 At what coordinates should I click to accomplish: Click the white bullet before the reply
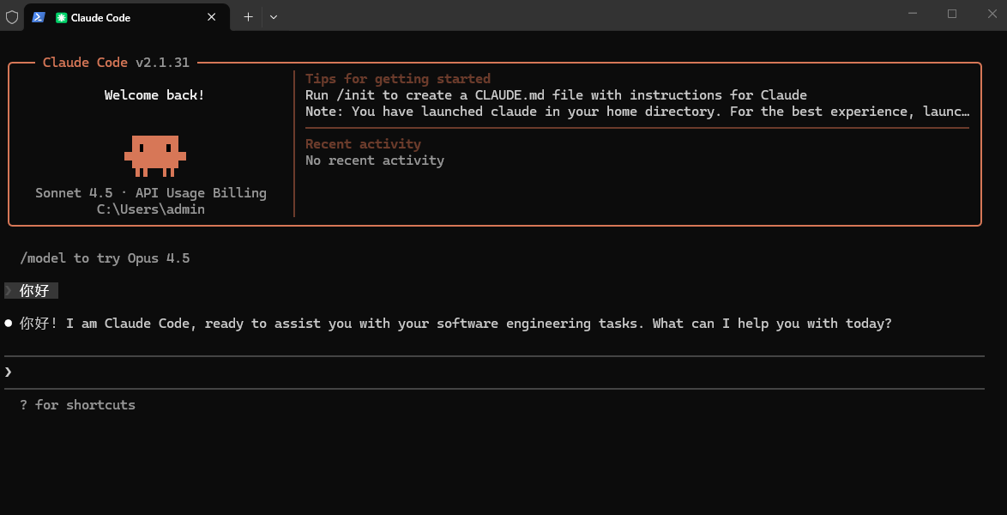tap(9, 323)
